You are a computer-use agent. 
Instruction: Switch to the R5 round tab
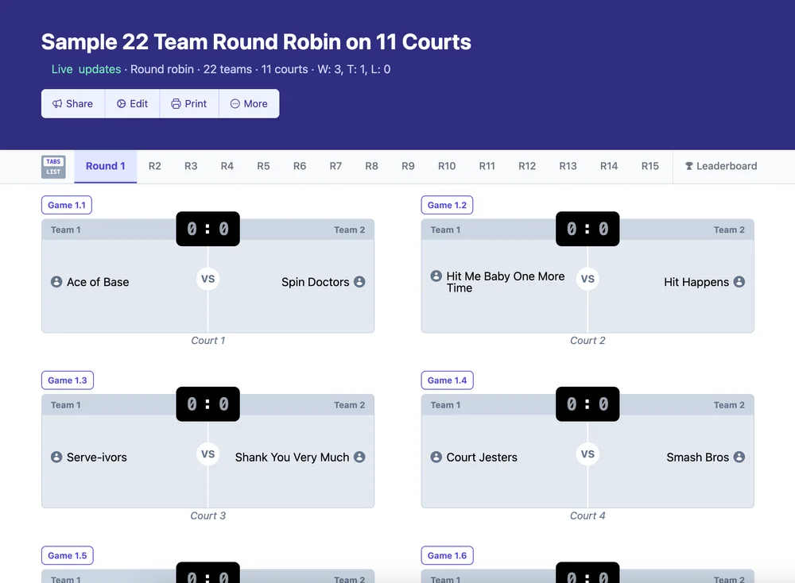pyautogui.click(x=263, y=166)
